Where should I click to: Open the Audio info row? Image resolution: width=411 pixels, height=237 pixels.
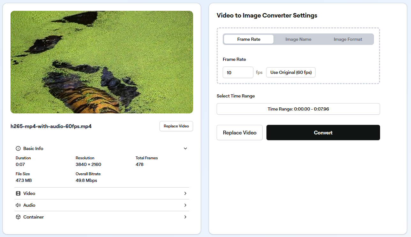point(96,205)
